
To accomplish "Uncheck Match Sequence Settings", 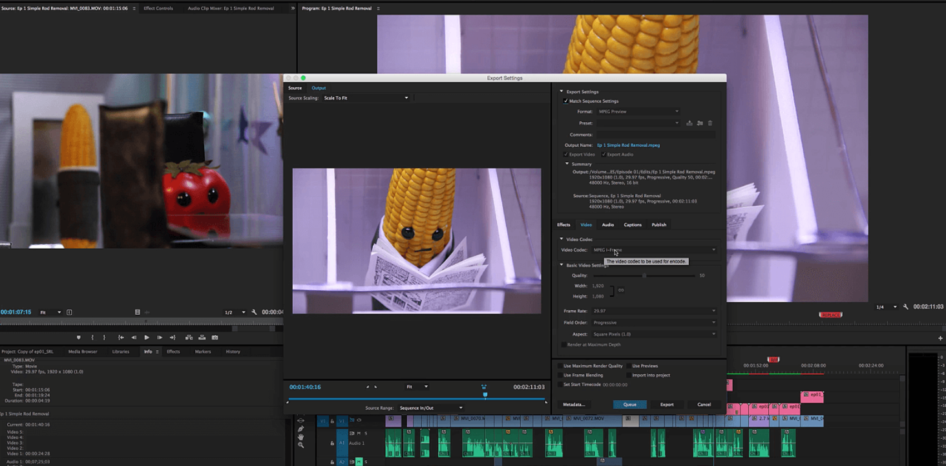I will click(x=566, y=101).
